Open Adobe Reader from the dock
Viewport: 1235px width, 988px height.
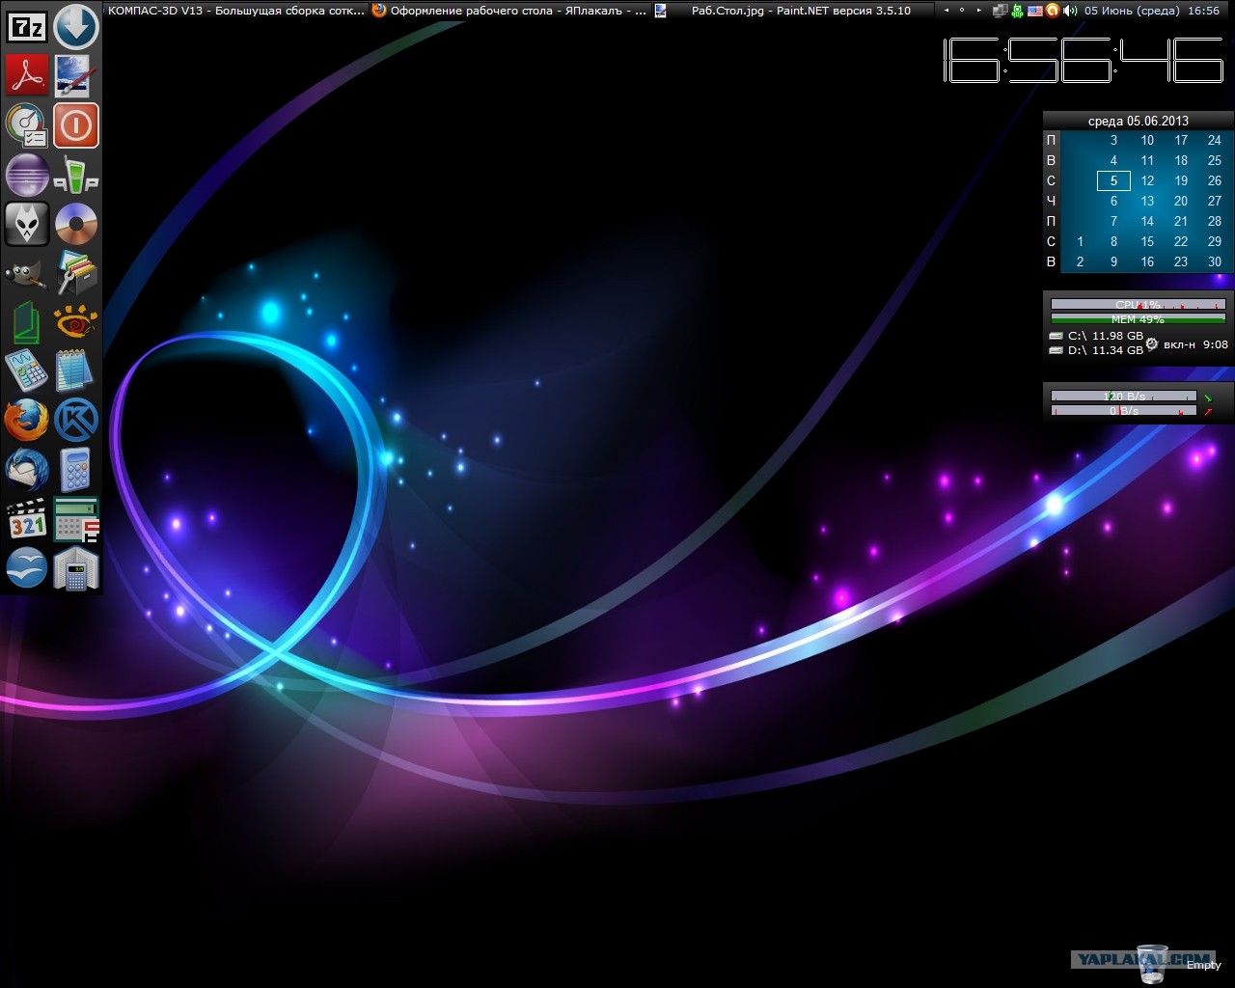click(x=26, y=75)
